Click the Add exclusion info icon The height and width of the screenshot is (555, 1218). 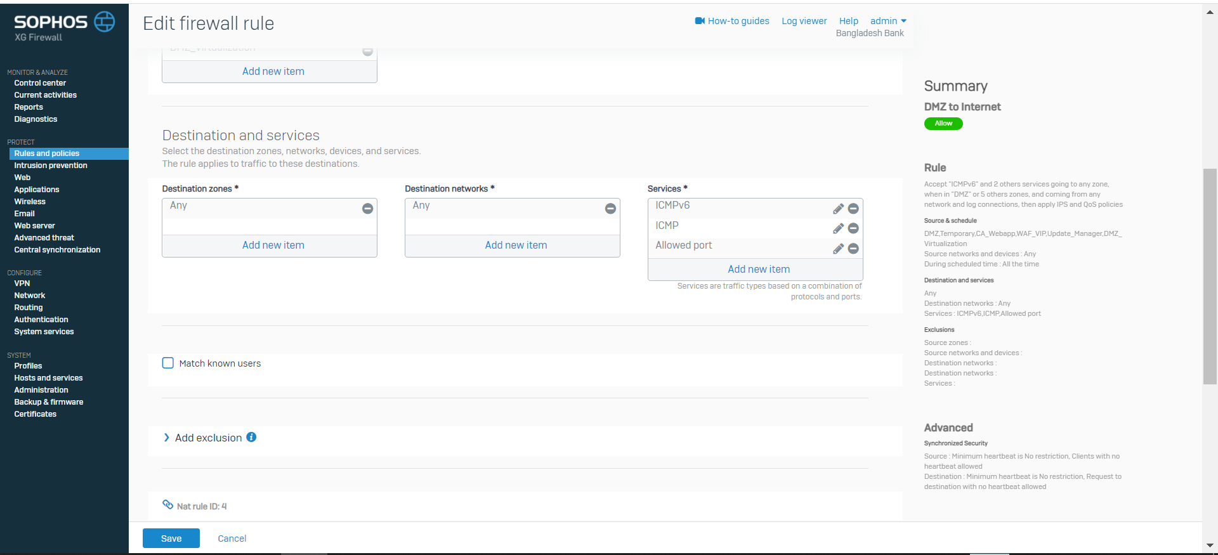[x=251, y=437]
